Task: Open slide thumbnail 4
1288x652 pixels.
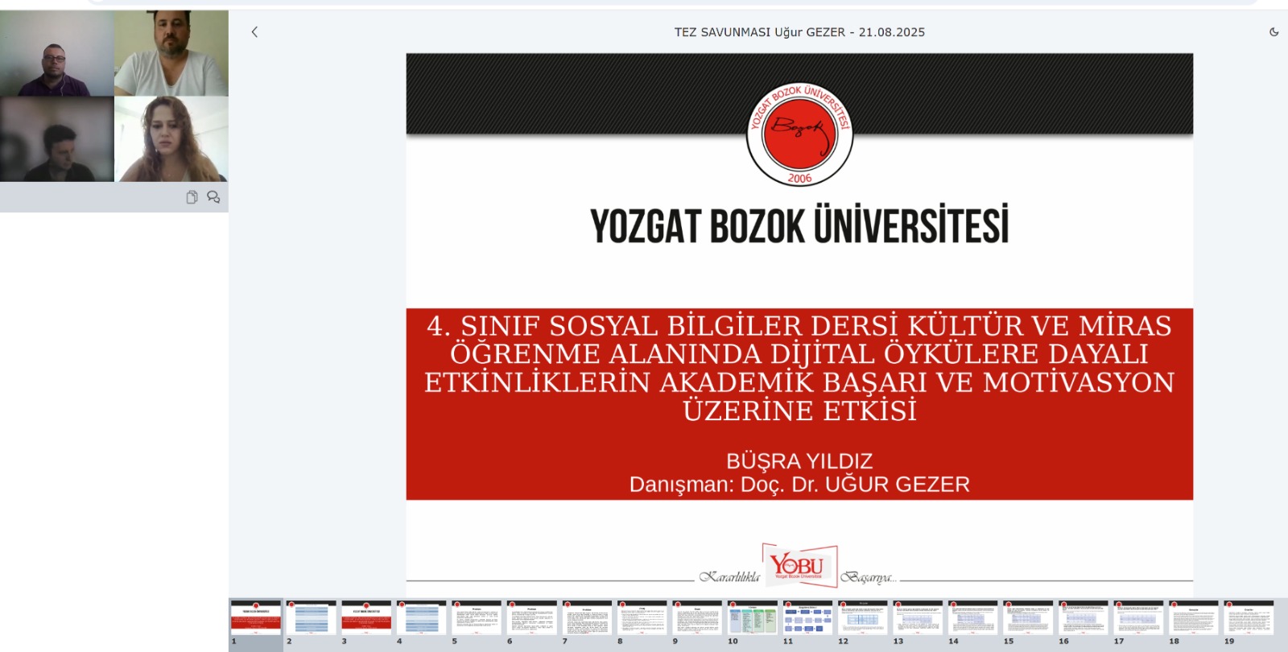Action: (421, 618)
